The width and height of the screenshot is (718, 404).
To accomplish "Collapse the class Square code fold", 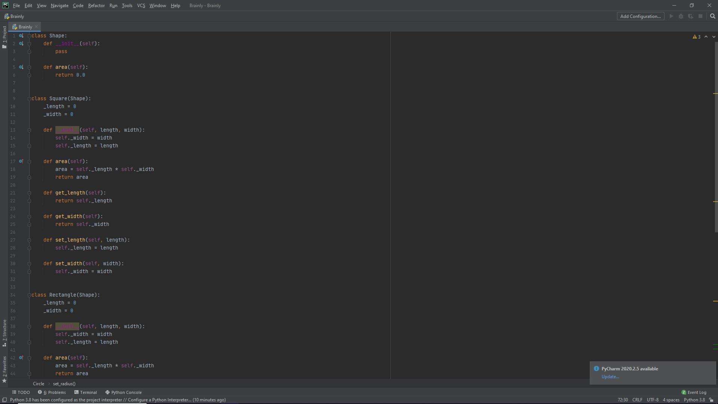I will click(x=29, y=99).
